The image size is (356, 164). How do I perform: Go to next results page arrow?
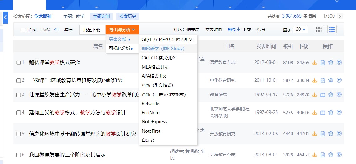(340, 16)
